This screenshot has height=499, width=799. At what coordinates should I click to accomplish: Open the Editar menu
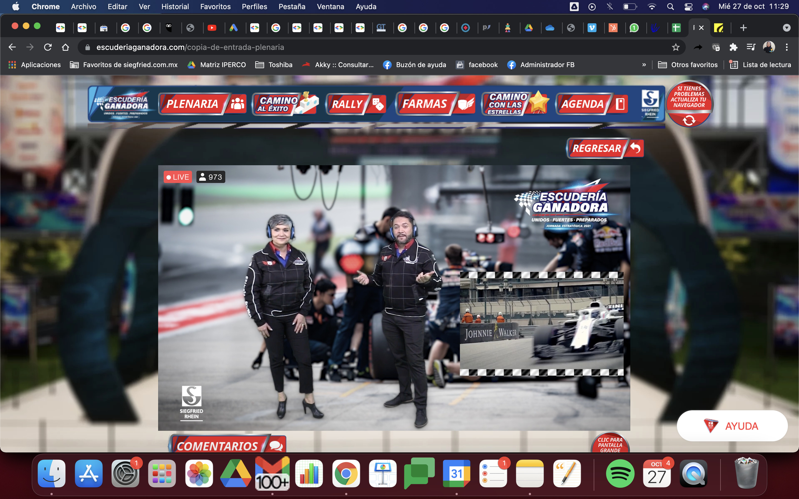coord(117,7)
